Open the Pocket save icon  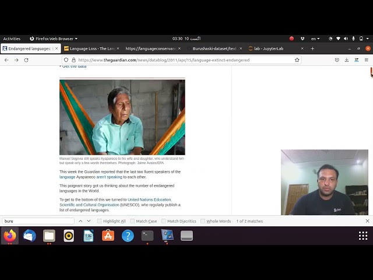coord(337,60)
